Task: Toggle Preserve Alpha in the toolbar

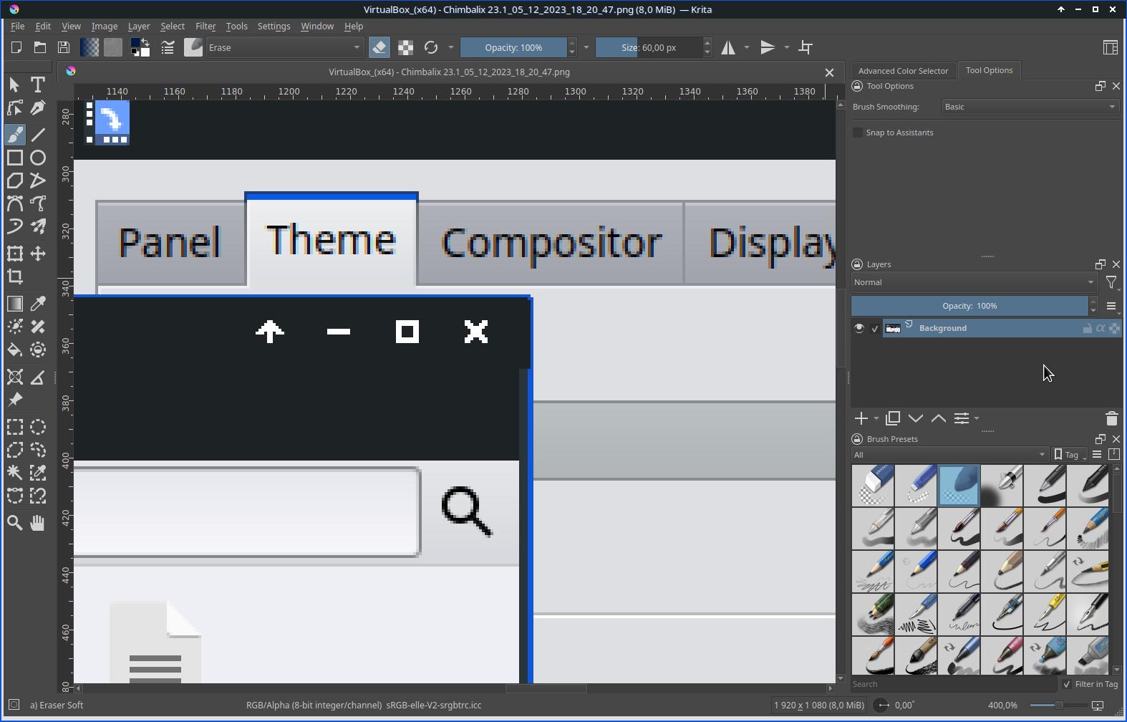Action: [405, 47]
